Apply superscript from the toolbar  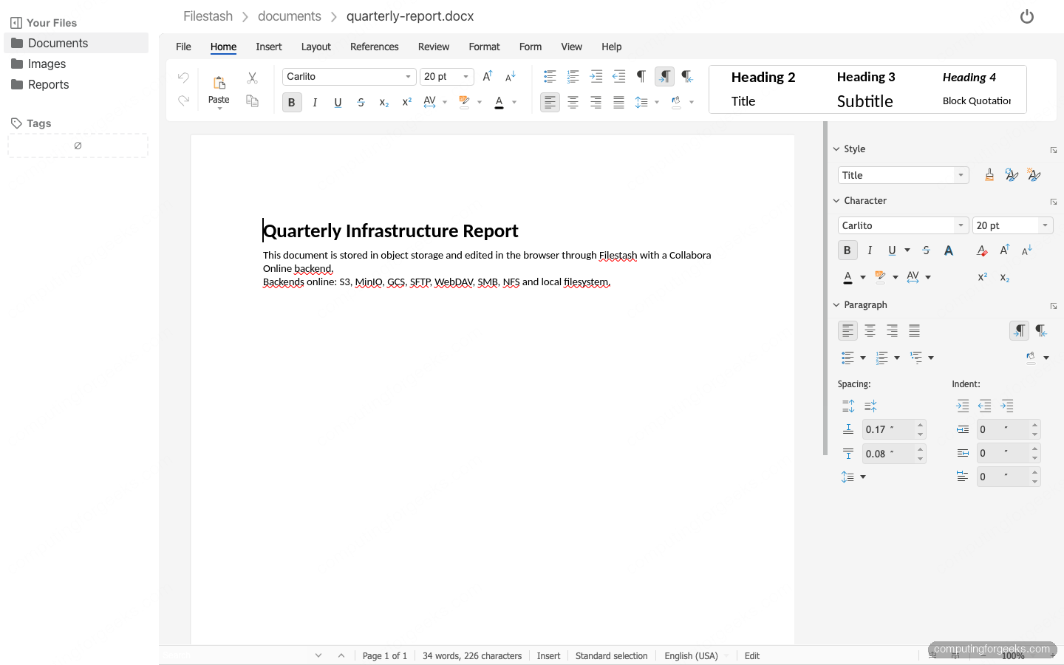coord(406,103)
